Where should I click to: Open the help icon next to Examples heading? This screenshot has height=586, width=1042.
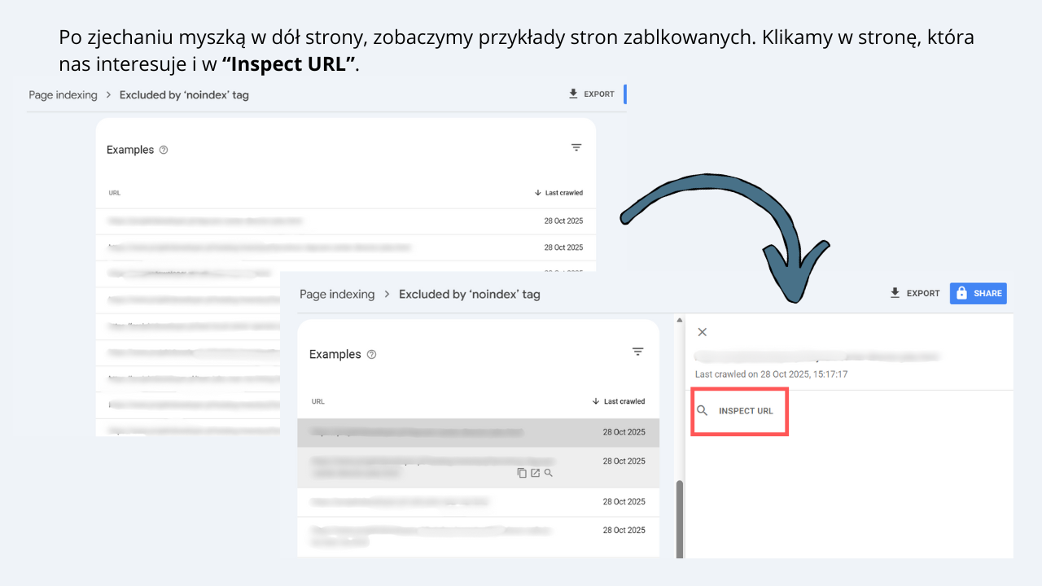pos(372,354)
